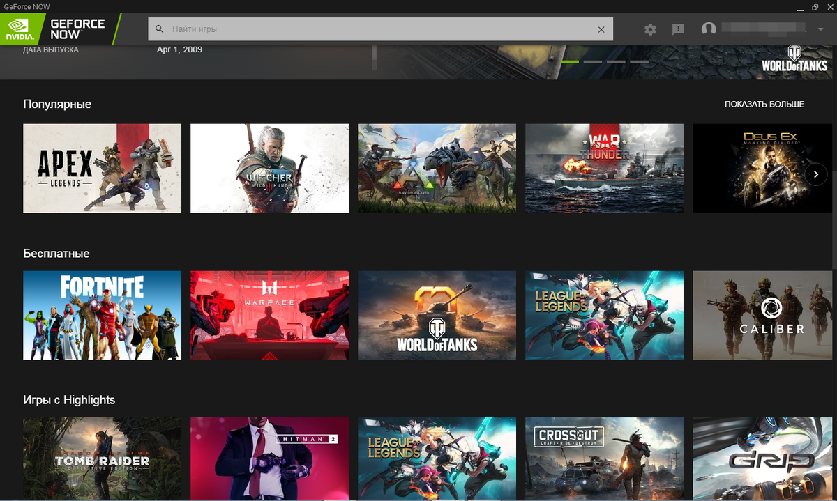The height and width of the screenshot is (501, 837).
Task: Click the Найти игры search field
Action: pyautogui.click(x=380, y=29)
